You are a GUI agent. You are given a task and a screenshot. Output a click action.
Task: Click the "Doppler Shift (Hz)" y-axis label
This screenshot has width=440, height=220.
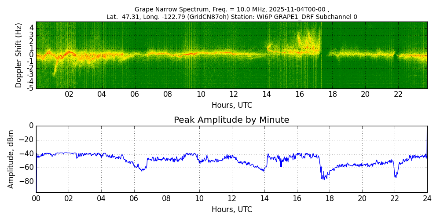pos(19,55)
